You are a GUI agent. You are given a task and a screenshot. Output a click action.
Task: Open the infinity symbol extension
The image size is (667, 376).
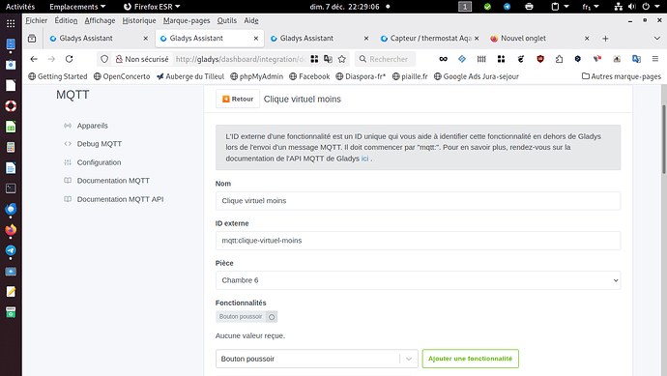point(444,59)
